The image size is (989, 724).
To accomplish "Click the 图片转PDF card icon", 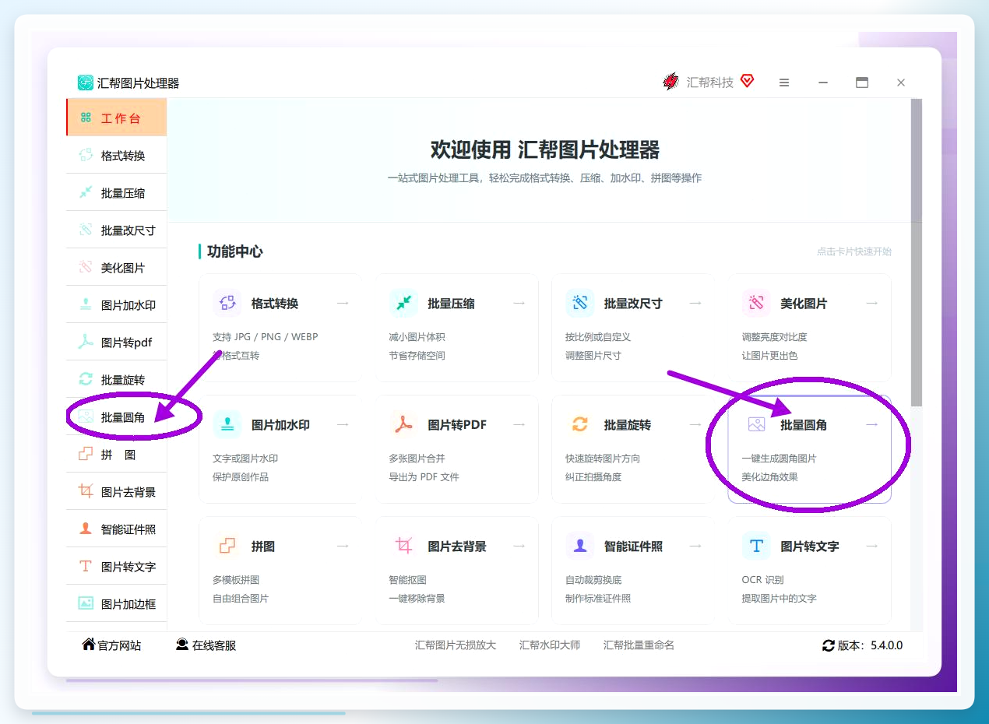I will coord(403,424).
